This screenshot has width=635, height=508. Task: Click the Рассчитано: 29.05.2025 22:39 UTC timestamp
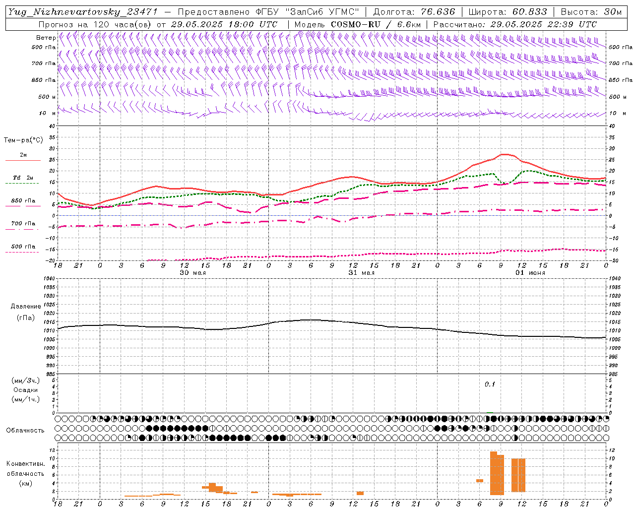coord(515,24)
